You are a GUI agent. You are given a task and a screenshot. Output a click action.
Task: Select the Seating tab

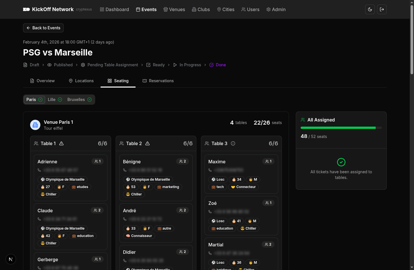click(x=118, y=81)
